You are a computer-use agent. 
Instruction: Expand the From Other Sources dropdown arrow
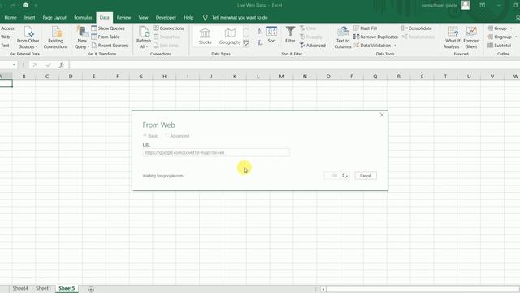click(x=36, y=47)
